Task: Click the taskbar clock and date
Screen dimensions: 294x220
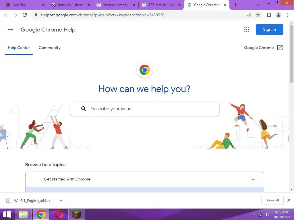Action: (x=281, y=215)
